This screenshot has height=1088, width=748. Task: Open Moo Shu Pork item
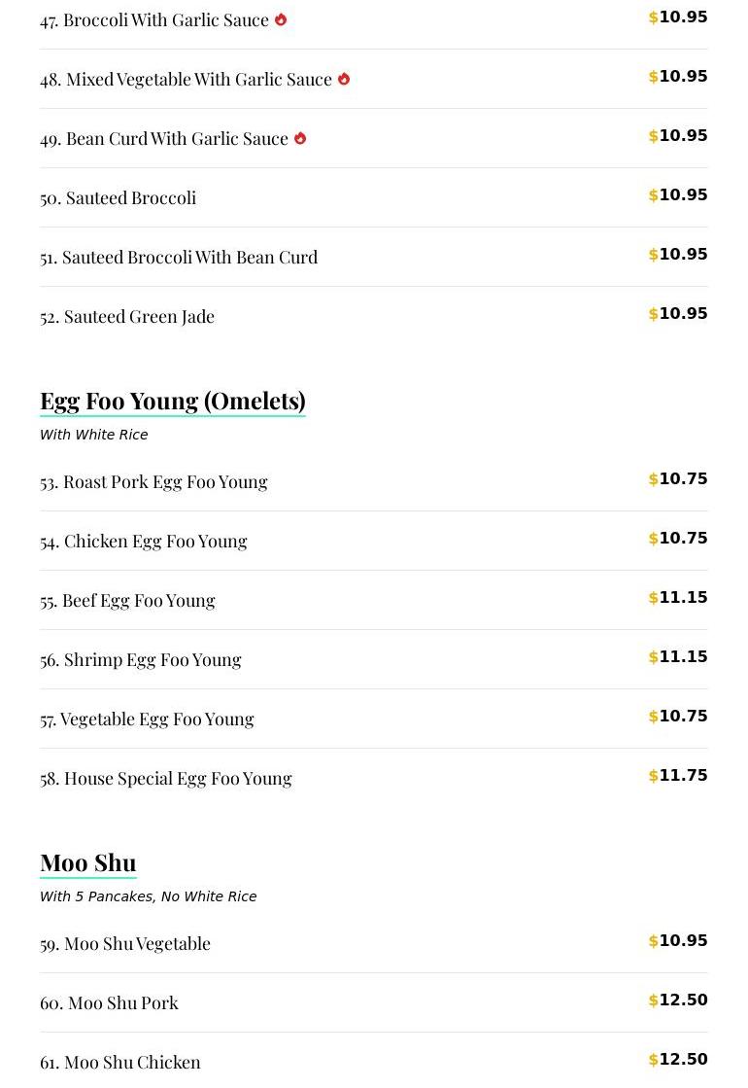coord(109,1002)
